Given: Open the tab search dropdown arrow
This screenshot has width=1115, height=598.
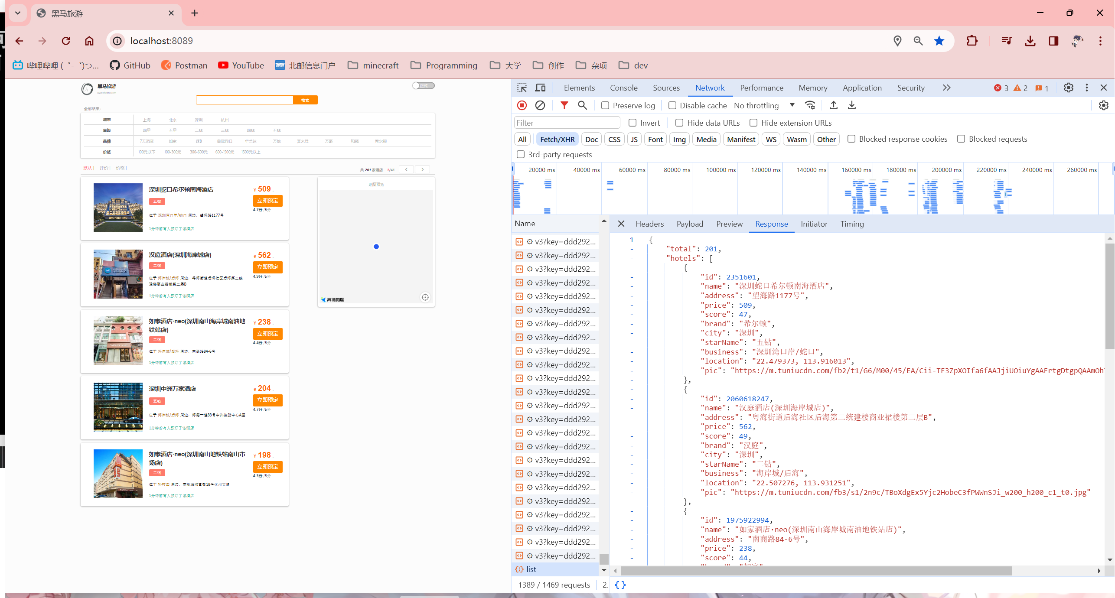Looking at the screenshot, I should click(18, 13).
